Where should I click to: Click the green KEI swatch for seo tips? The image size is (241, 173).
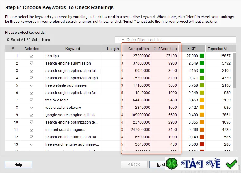click(202, 56)
